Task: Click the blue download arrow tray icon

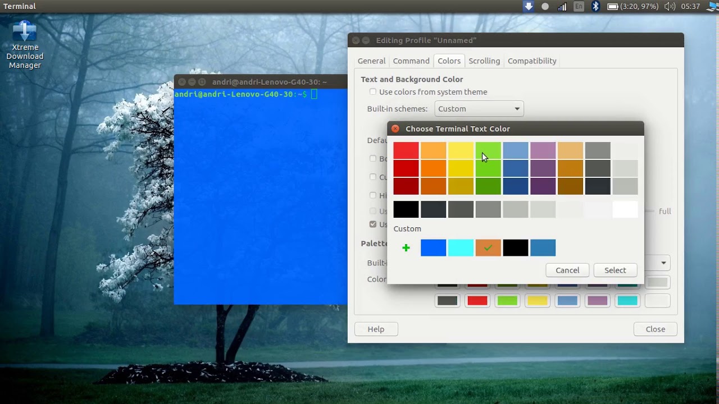Action: tap(529, 6)
